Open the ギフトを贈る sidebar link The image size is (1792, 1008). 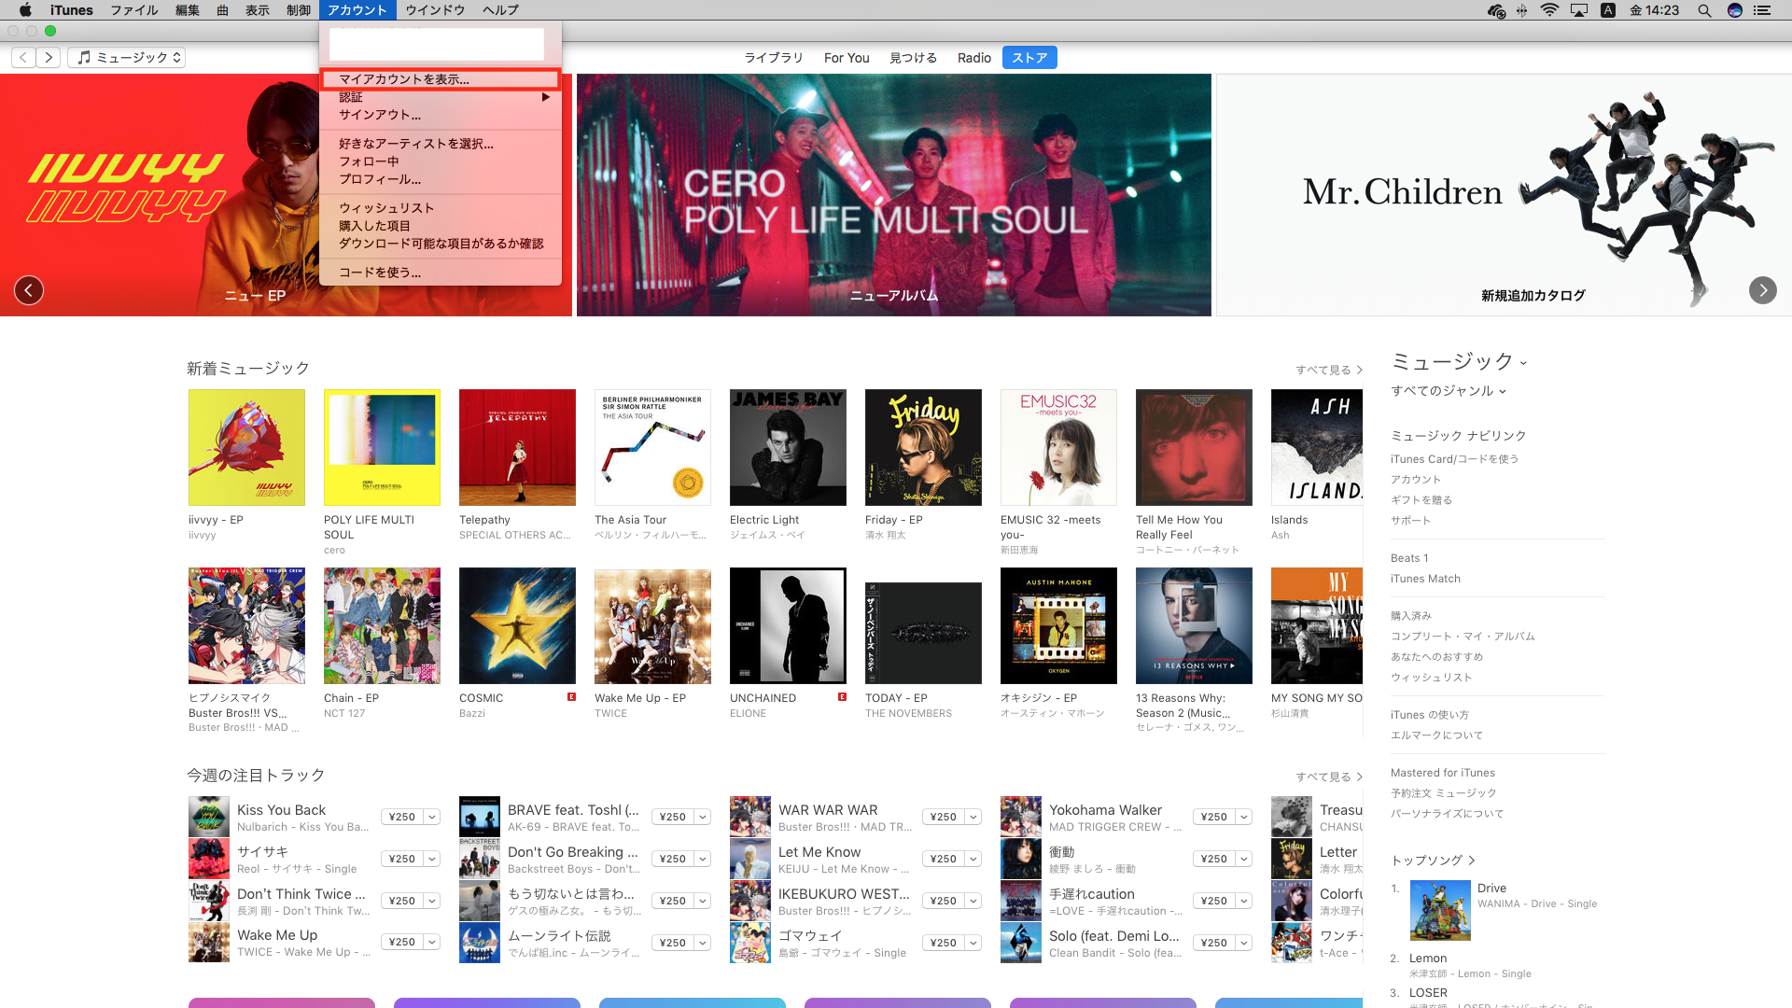pos(1421,500)
